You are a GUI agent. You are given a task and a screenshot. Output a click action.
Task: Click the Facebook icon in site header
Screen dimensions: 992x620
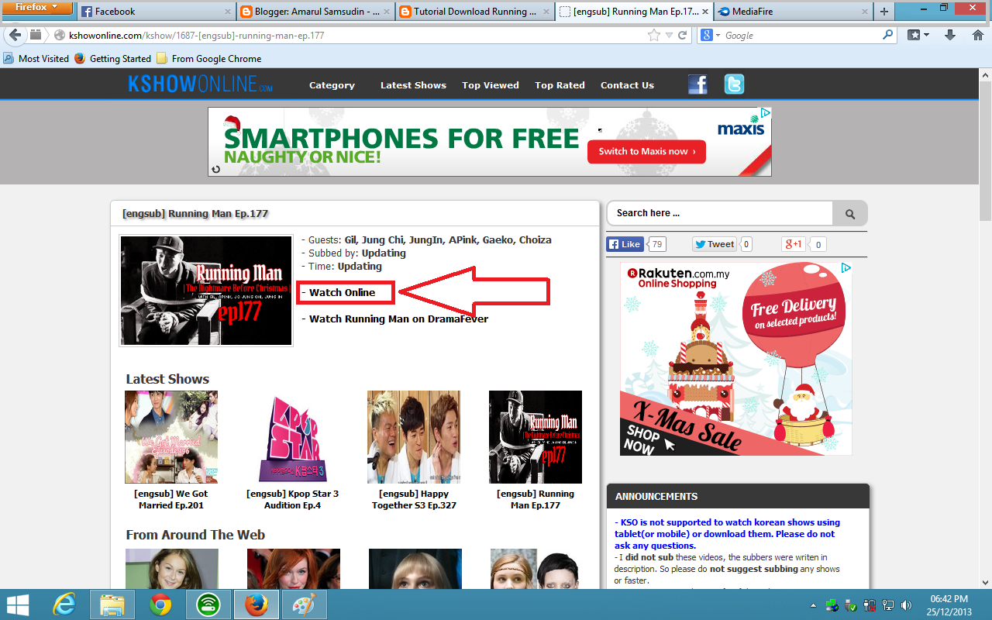(697, 84)
